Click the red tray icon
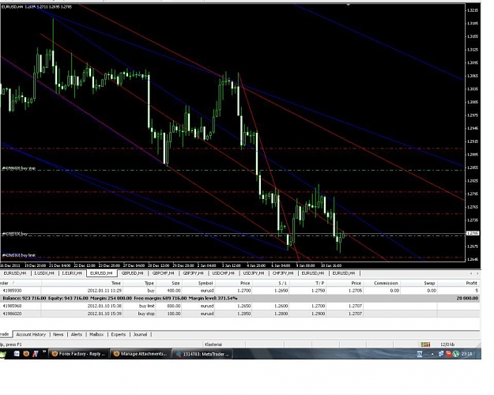This screenshot has height=395, width=494. (x=449, y=354)
